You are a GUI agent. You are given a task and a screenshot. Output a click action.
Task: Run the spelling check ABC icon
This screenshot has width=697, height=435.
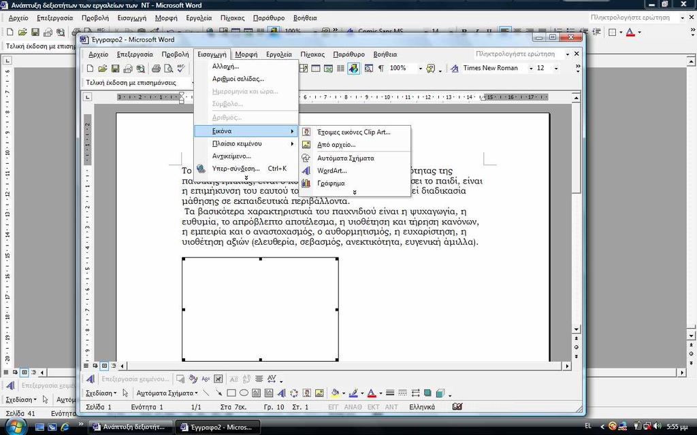point(180,69)
